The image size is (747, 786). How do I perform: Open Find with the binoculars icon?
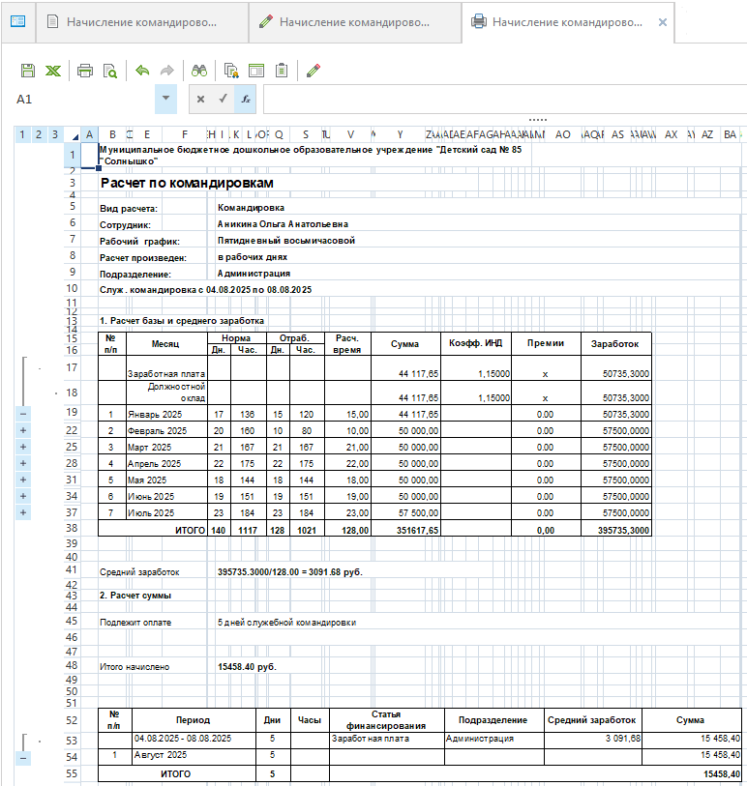[199, 71]
